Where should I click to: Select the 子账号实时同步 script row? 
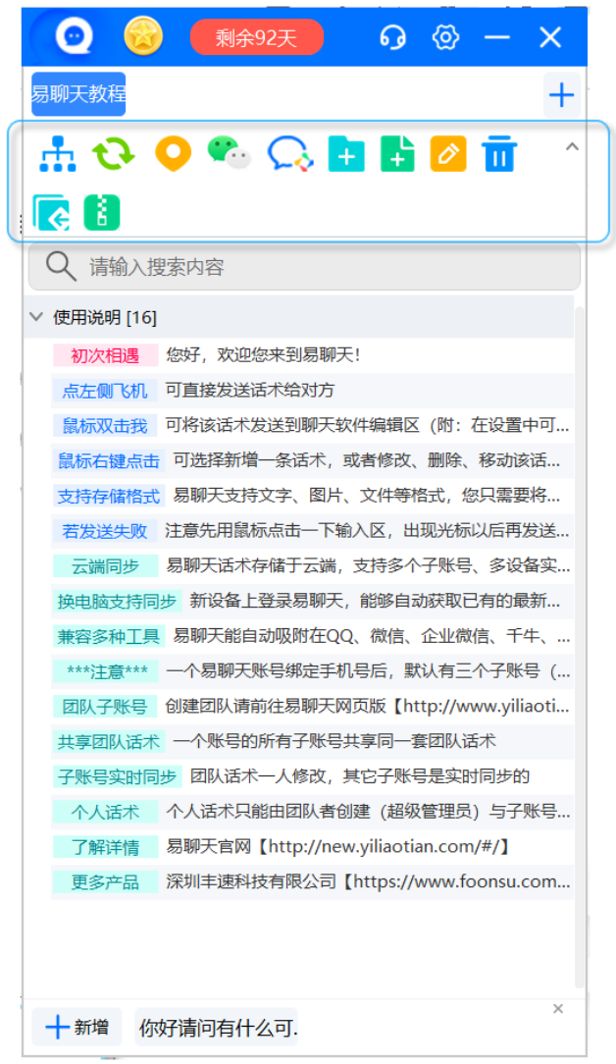pyautogui.click(x=312, y=777)
